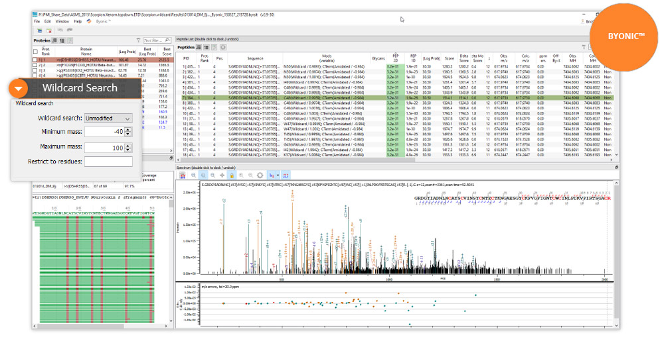Select the pan crosshair tool in spectrum toolbar
The width and height of the screenshot is (664, 341).
222,175
